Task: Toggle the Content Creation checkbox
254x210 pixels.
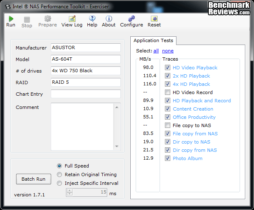Action: [x=167, y=109]
